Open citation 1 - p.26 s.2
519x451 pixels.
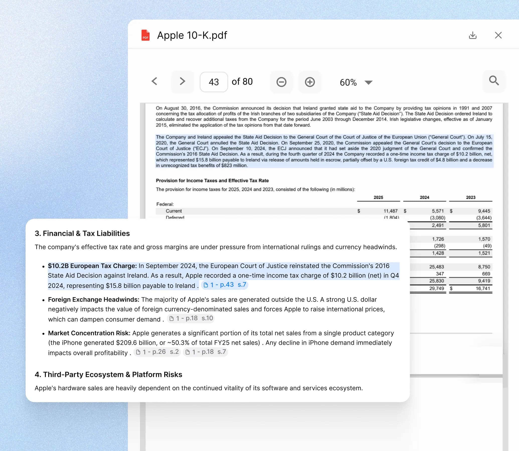pyautogui.click(x=157, y=352)
